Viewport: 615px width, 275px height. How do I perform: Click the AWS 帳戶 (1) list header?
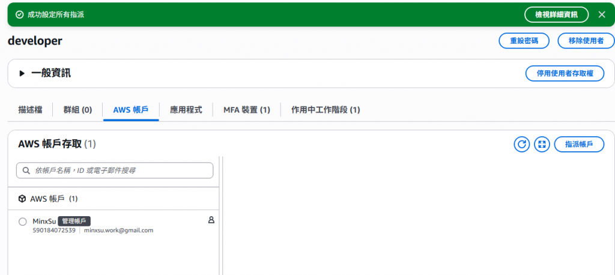point(53,199)
